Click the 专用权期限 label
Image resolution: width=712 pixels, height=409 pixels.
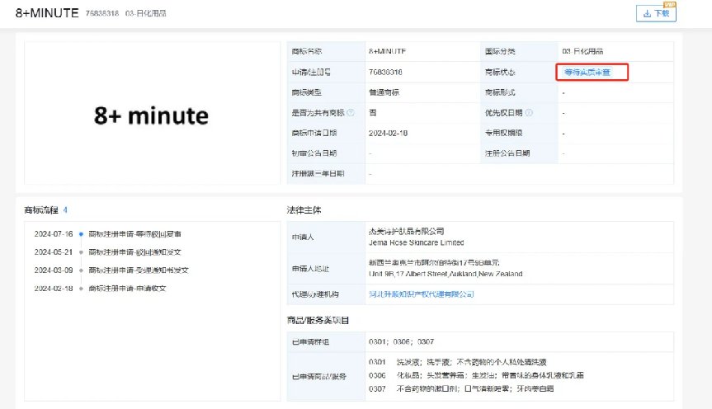[x=503, y=133]
